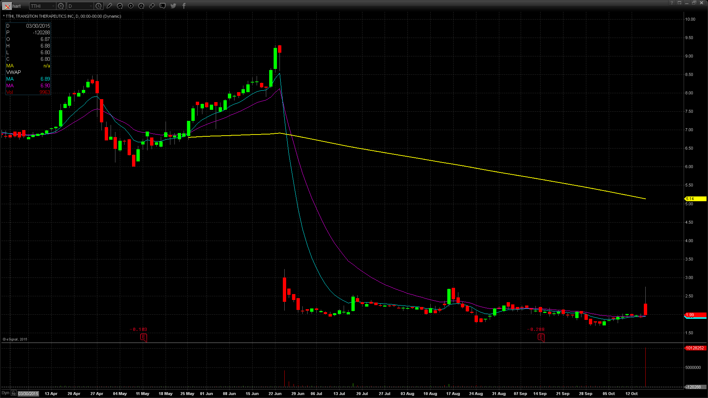708x398 pixels.
Task: Open the chat comment bubble icon
Action: [x=163, y=6]
